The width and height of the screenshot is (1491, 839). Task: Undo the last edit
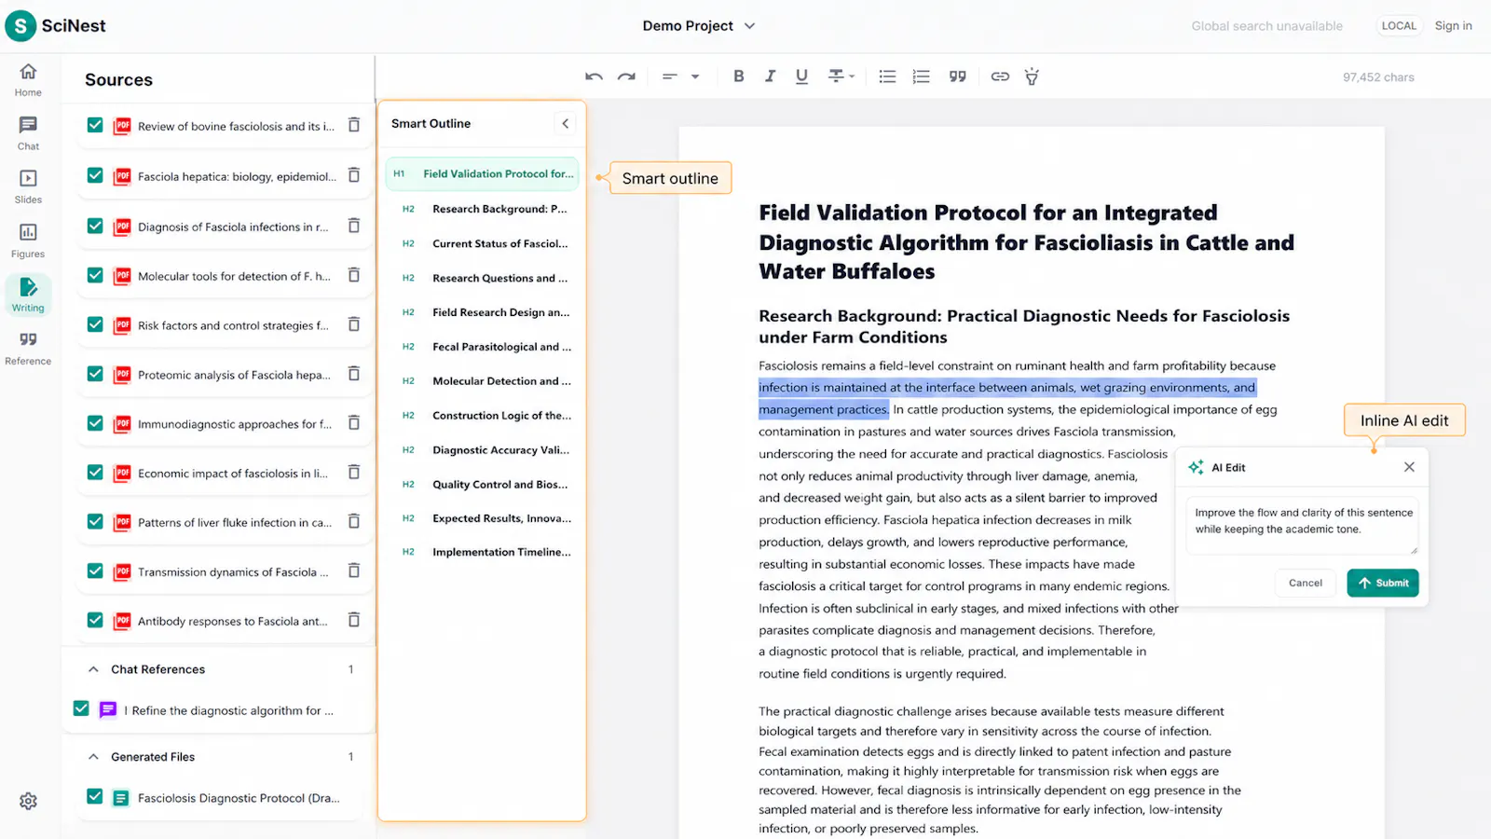point(594,76)
